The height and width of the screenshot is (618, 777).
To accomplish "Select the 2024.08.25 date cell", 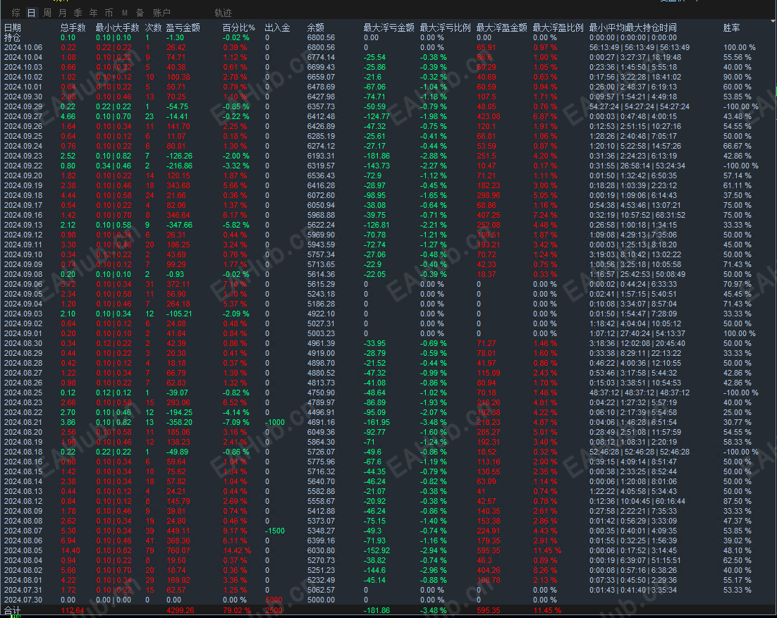I will click(23, 393).
